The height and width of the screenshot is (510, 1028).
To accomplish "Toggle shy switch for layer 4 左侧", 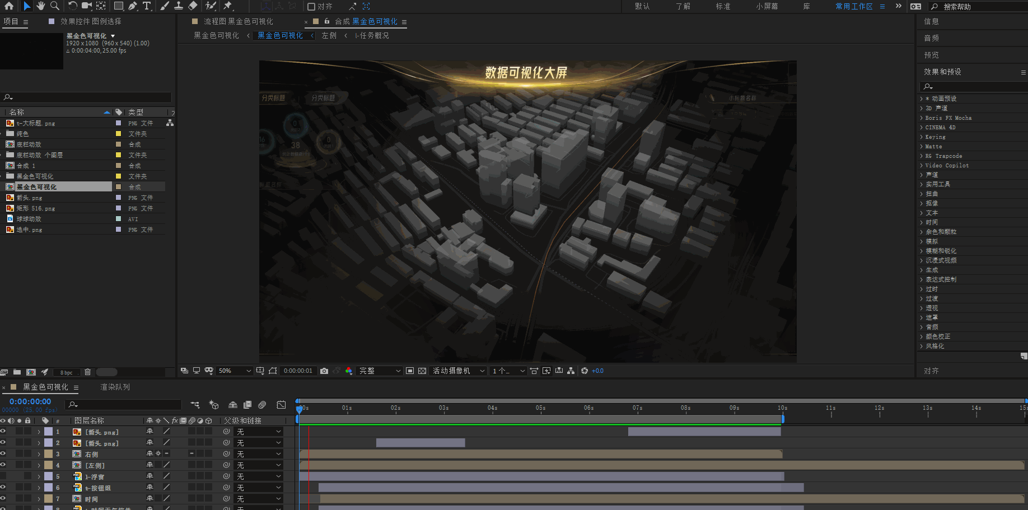I will click(149, 465).
